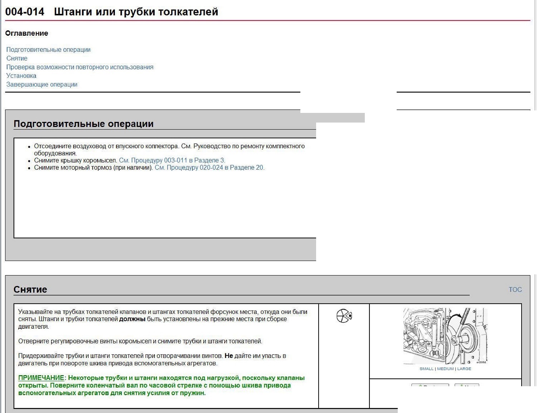Screen dimensions: 537x413
Task: Click the TOC link beside Снятие heading
Action: pos(515,290)
